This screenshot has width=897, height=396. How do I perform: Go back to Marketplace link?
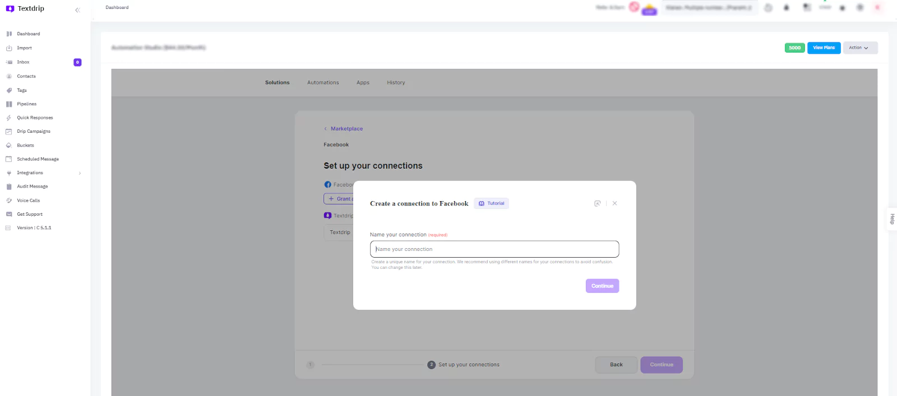click(346, 129)
